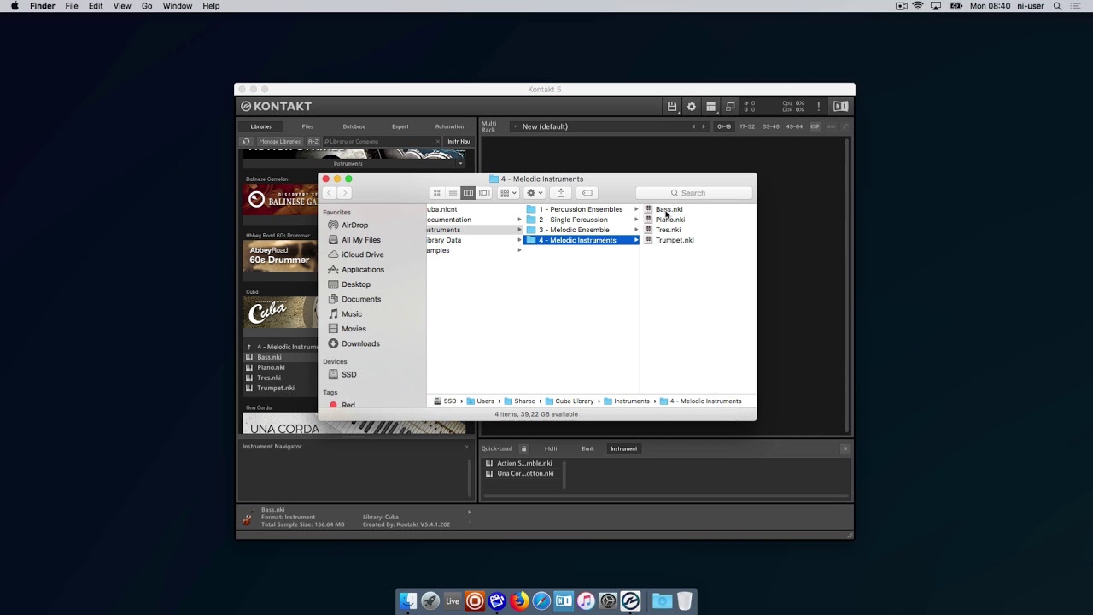Open Finder arrange-by dropdown
Screen dimensions: 1093x615
[x=509, y=193]
